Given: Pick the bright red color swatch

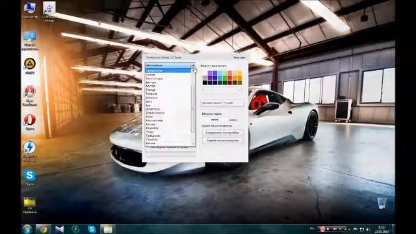Looking at the screenshot, I should [x=229, y=78].
